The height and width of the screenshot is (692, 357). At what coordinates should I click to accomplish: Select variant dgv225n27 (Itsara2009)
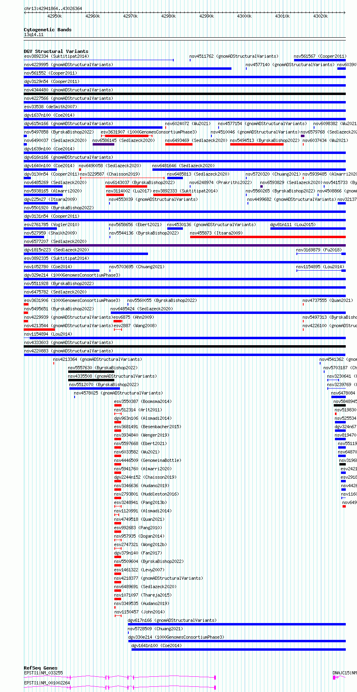[51, 200]
